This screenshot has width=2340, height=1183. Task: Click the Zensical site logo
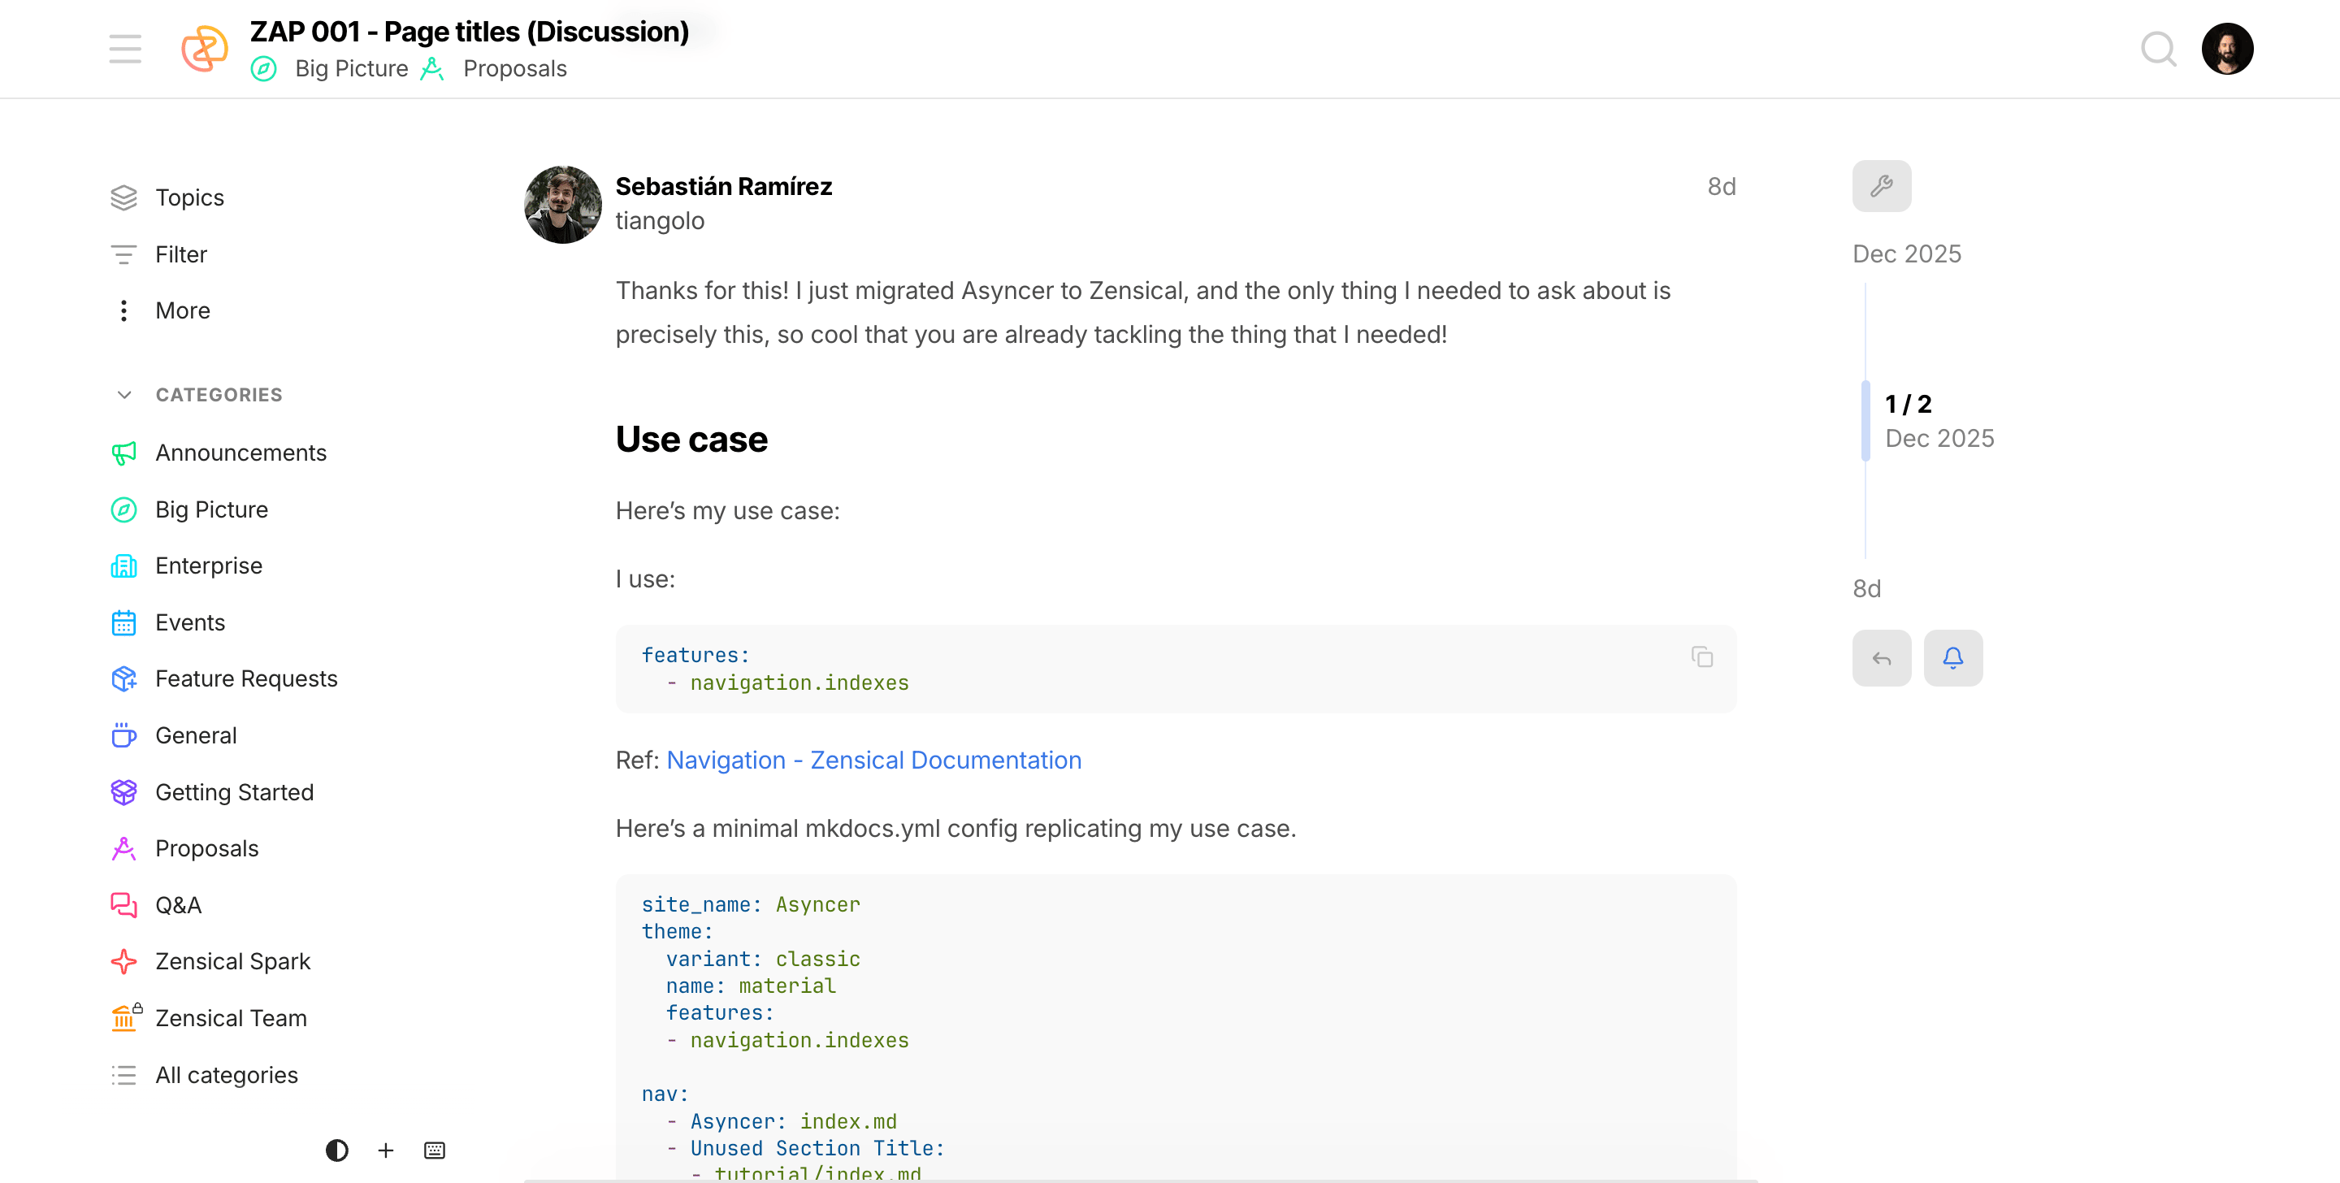(205, 49)
